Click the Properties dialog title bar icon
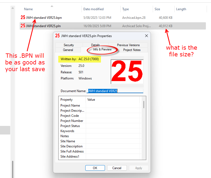The height and width of the screenshot is (178, 211). pos(57,36)
